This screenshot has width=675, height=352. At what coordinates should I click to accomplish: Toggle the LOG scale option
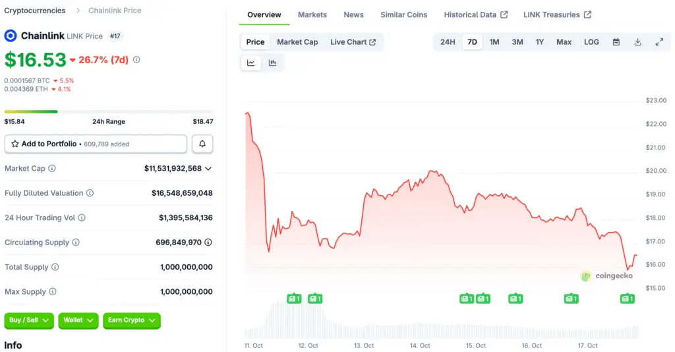pos(591,42)
